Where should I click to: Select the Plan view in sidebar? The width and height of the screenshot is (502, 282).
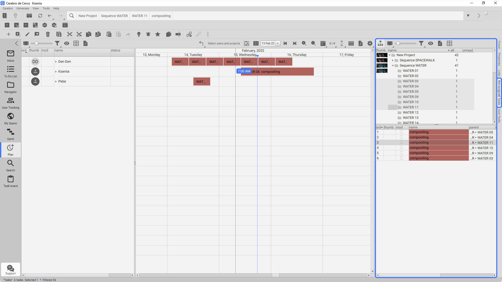point(10,150)
